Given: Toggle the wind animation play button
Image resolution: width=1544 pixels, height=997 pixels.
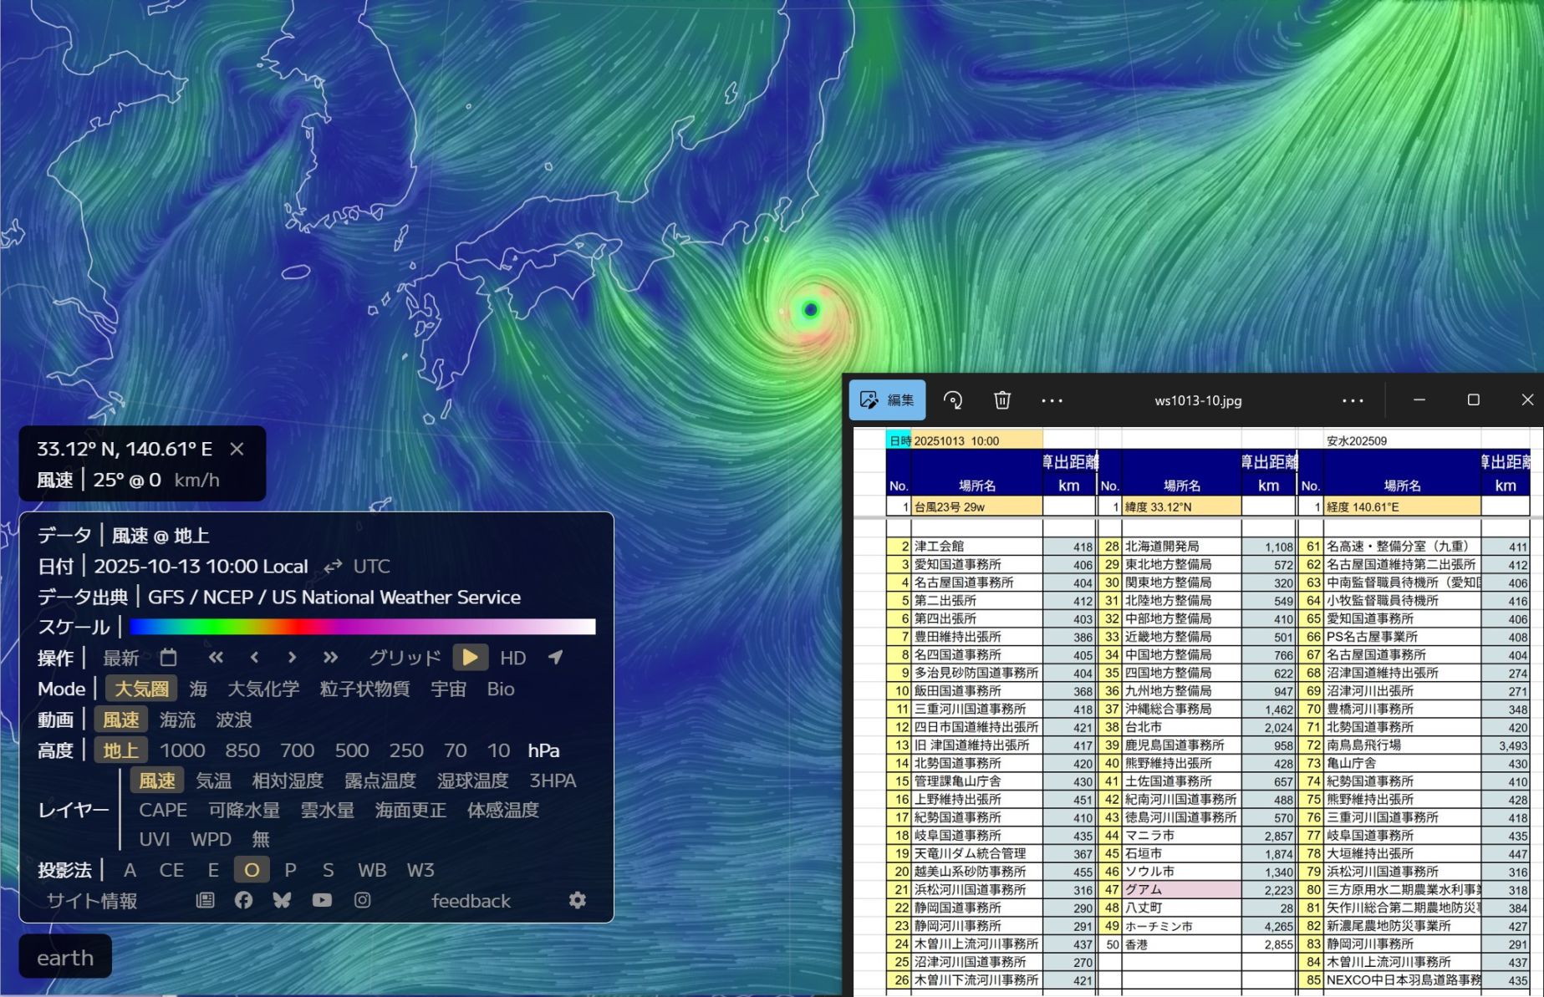Looking at the screenshot, I should [x=470, y=658].
